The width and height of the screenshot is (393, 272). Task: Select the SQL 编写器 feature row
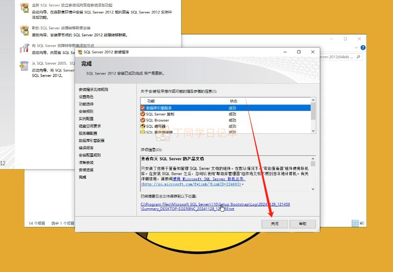225,126
